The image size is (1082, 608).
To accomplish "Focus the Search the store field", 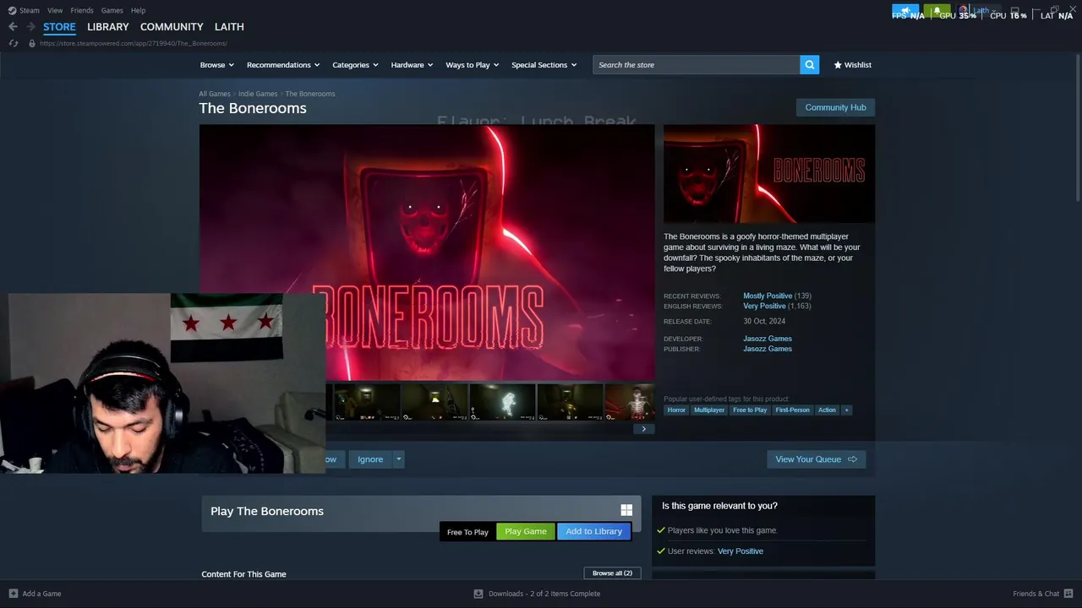I will coord(697,65).
